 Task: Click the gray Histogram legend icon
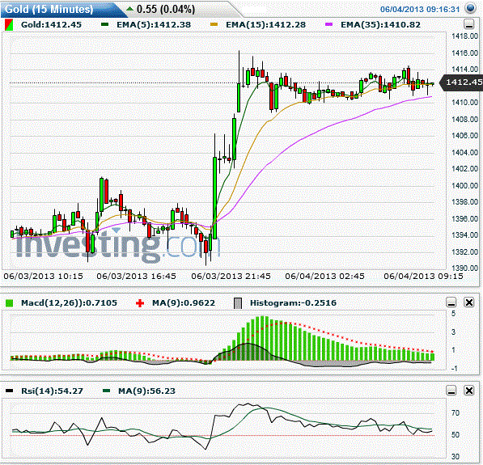pos(238,303)
